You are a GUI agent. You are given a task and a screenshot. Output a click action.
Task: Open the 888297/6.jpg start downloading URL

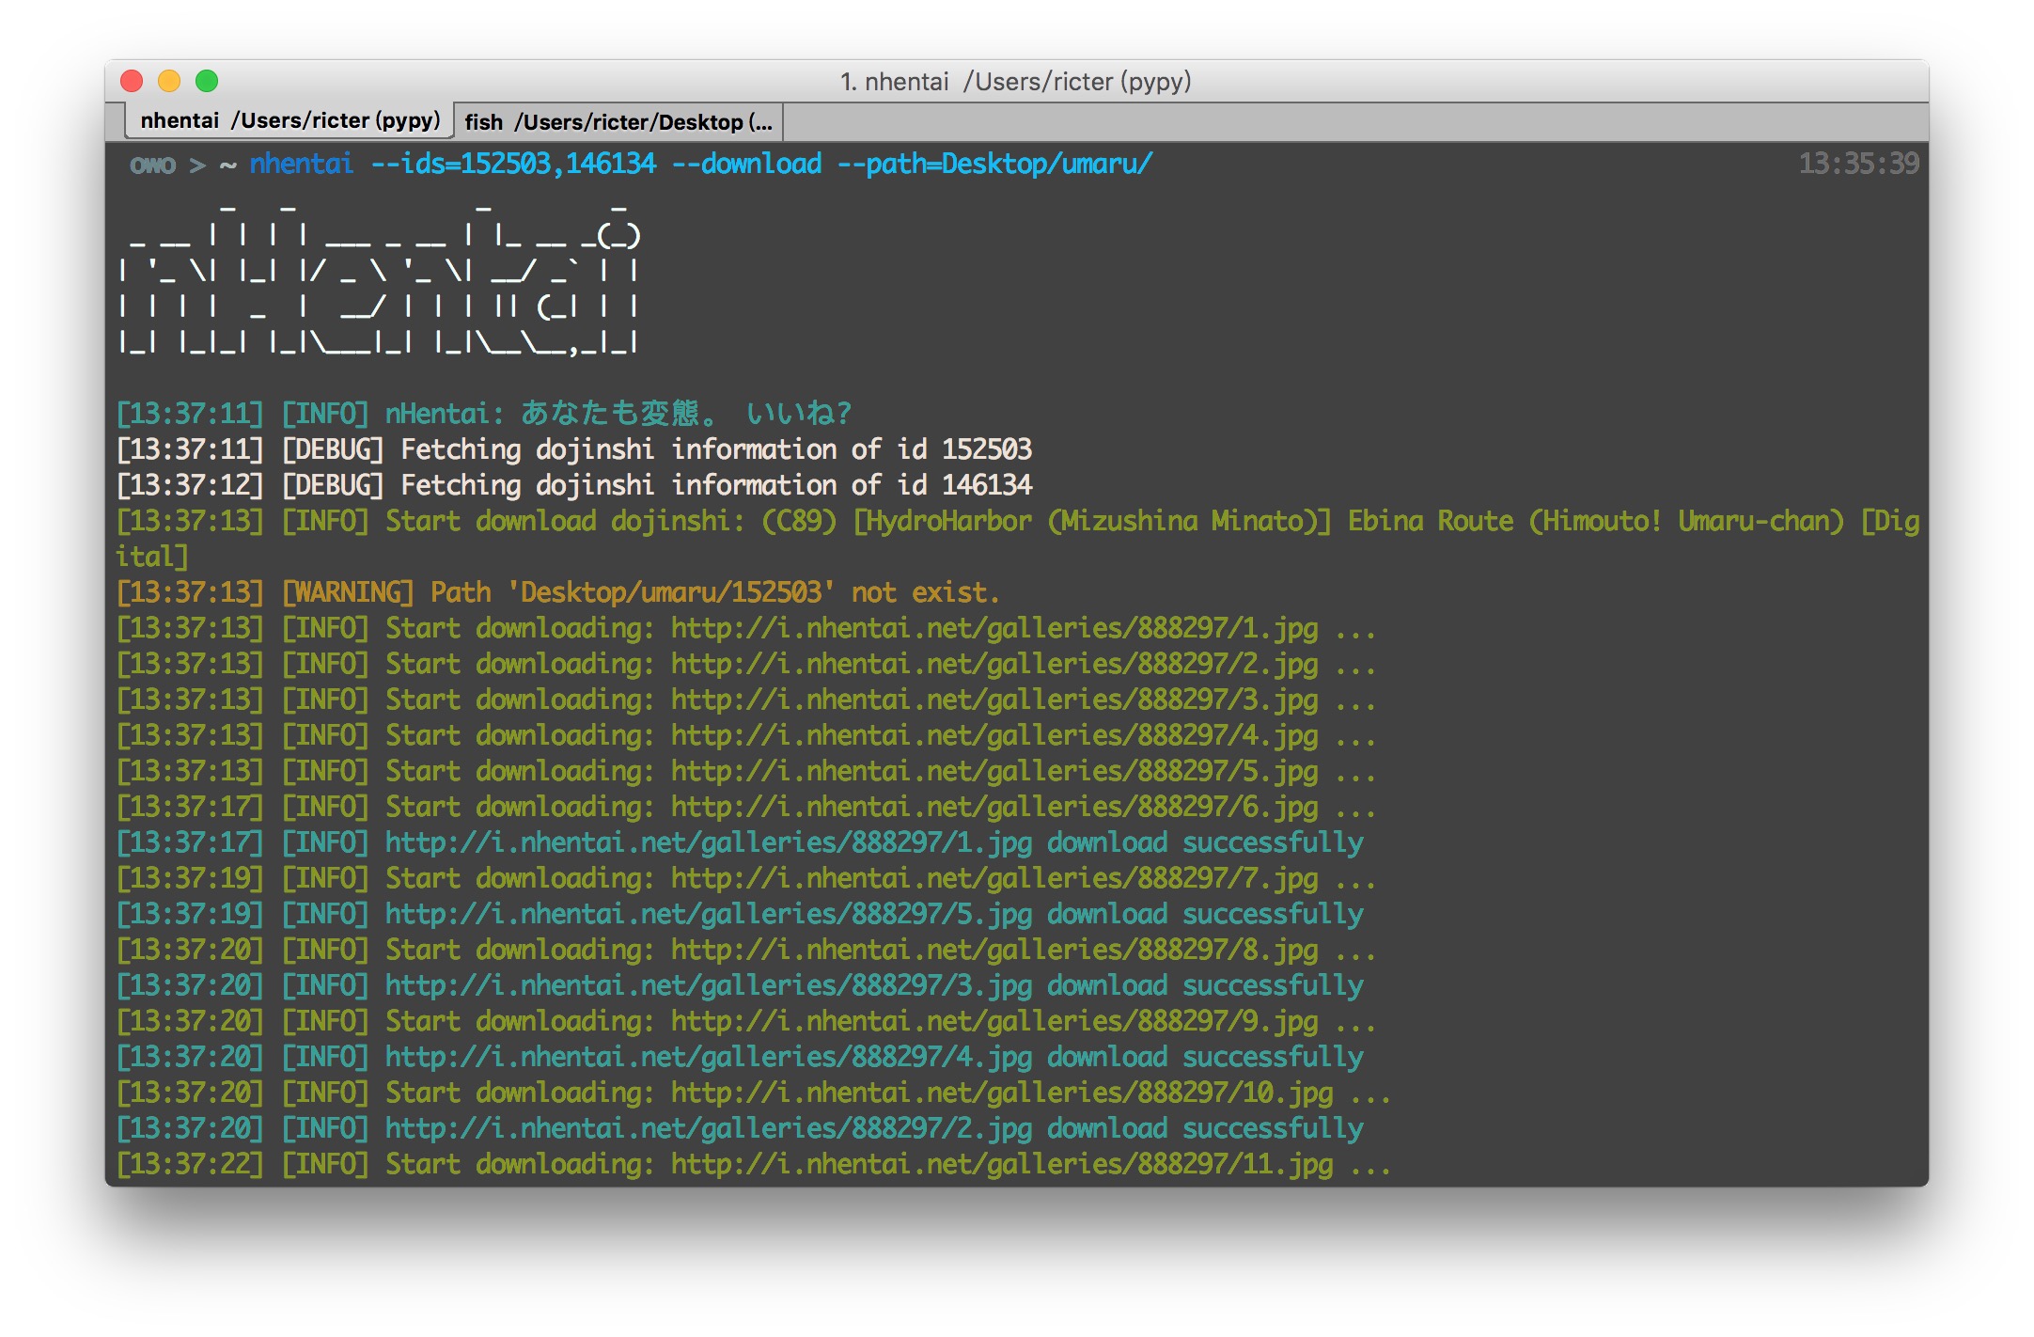click(x=994, y=807)
